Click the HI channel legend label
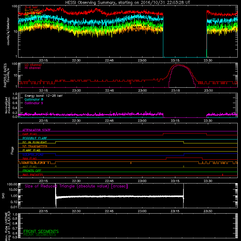Screen dimensions: 241x241 point(33,68)
